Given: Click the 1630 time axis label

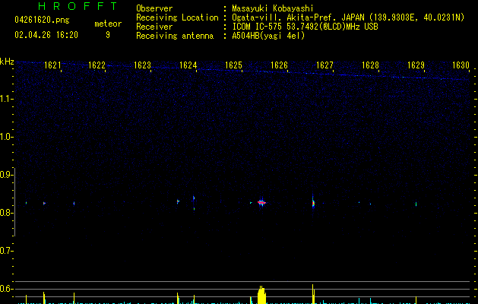Looking at the screenshot, I should tap(461, 65).
